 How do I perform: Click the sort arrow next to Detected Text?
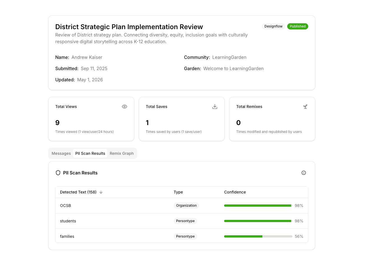pos(101,192)
